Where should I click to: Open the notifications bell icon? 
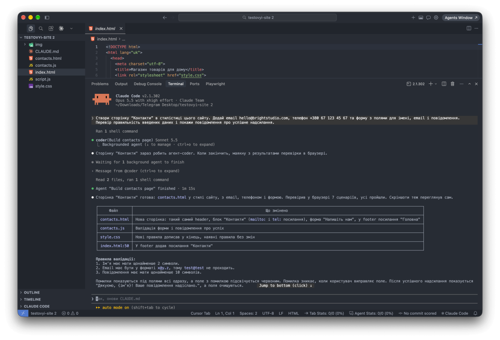pos(475,314)
